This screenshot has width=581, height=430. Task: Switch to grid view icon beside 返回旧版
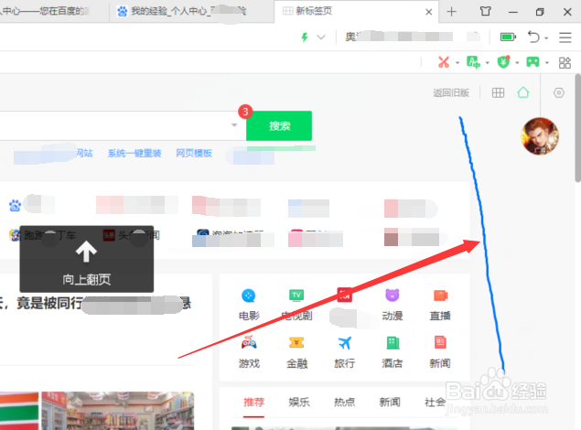(x=498, y=92)
